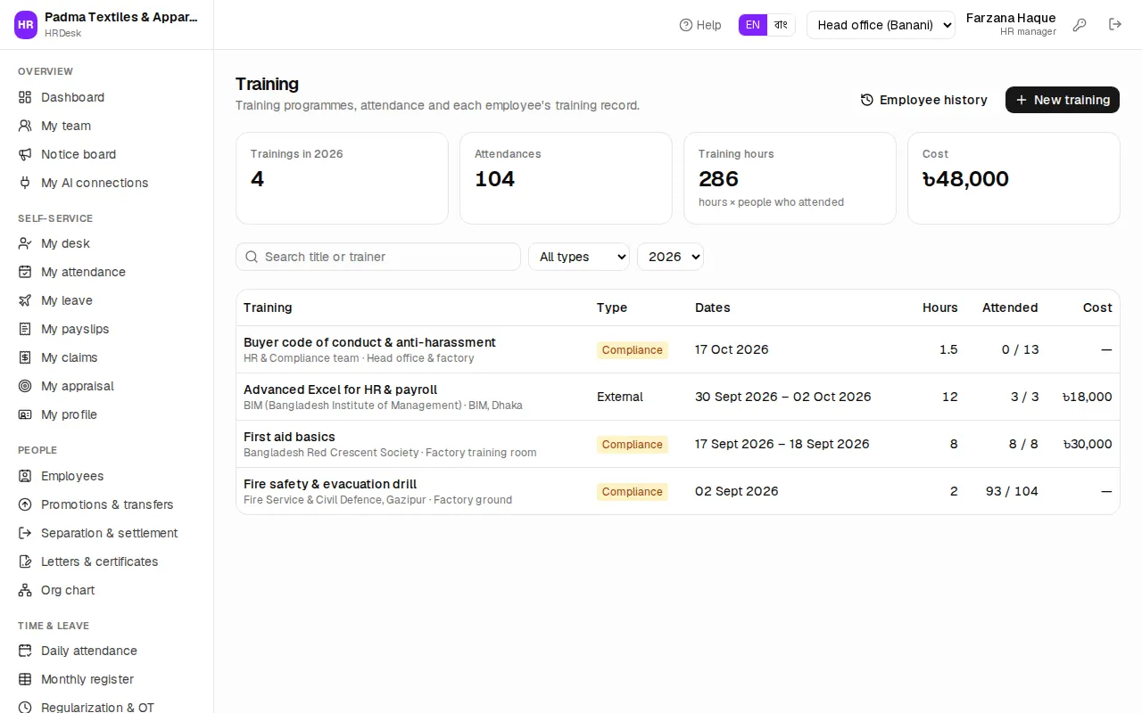Open the 2026 year filter dropdown
This screenshot has width=1142, height=713.
point(670,257)
